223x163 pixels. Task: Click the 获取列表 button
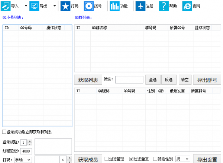[88, 80]
